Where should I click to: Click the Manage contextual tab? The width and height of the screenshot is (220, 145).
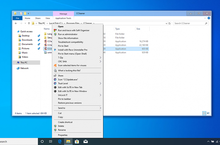pos(63,14)
